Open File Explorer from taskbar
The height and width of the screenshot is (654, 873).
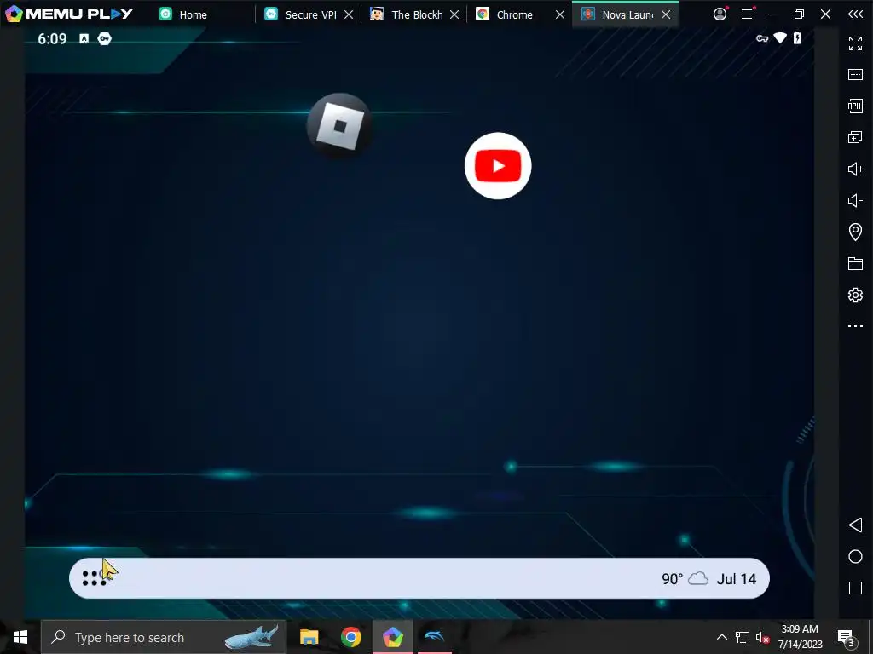click(309, 637)
